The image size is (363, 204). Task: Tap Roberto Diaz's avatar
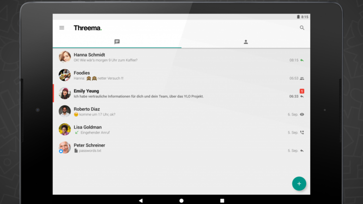click(65, 111)
